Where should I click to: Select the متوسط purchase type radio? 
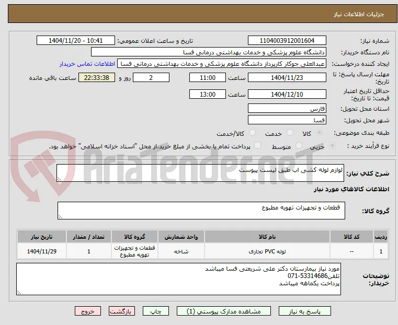click(299, 146)
